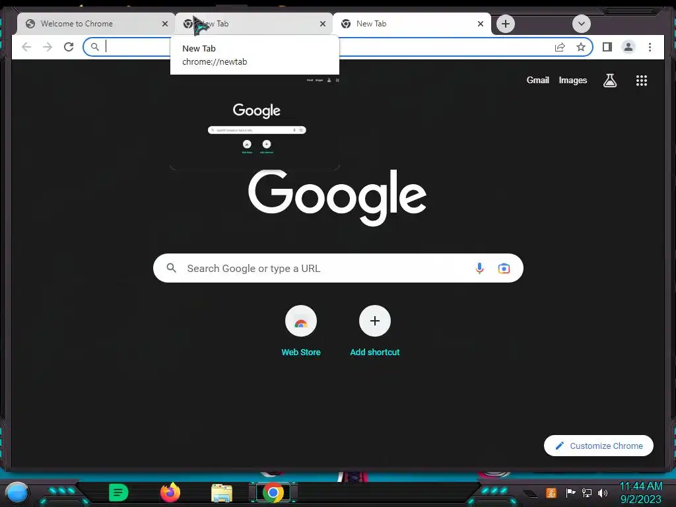The height and width of the screenshot is (507, 676).
Task: Go back to previous page
Action: (26, 47)
